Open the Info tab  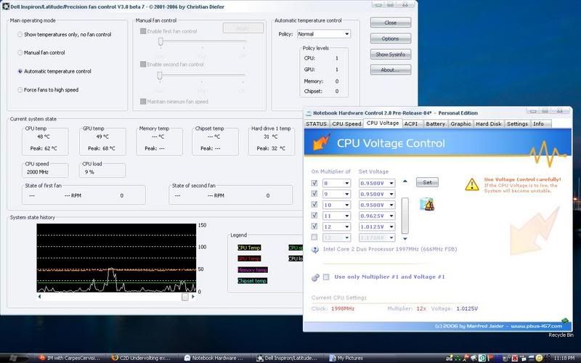(541, 123)
